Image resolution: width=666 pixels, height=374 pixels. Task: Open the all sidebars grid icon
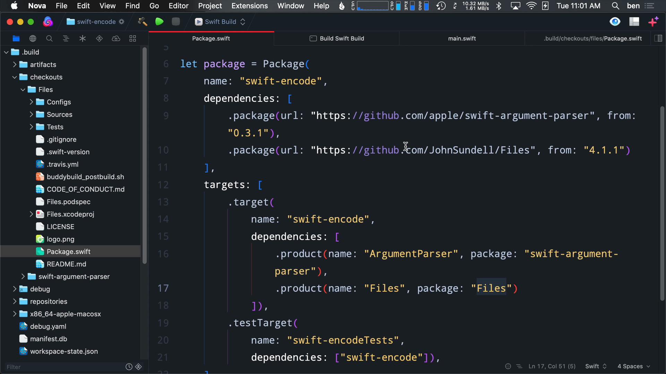(133, 38)
